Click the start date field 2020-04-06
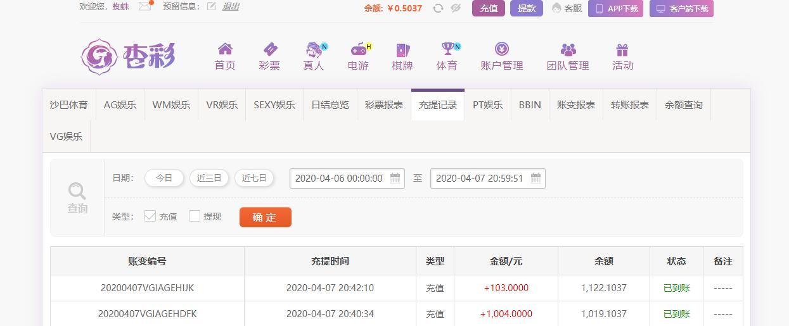 pos(347,179)
